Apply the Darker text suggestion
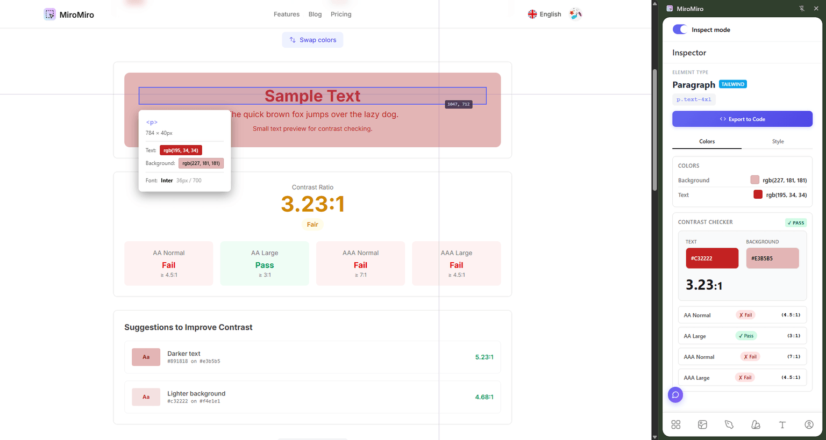This screenshot has width=826, height=440. [x=312, y=357]
